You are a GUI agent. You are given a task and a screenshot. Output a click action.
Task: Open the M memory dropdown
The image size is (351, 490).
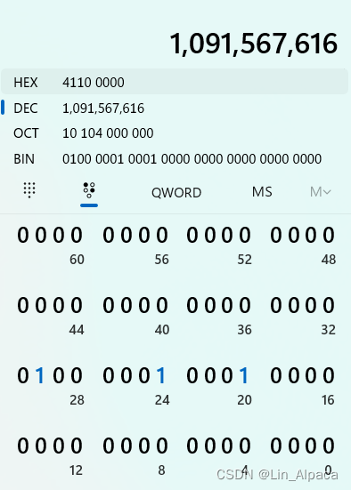click(320, 191)
